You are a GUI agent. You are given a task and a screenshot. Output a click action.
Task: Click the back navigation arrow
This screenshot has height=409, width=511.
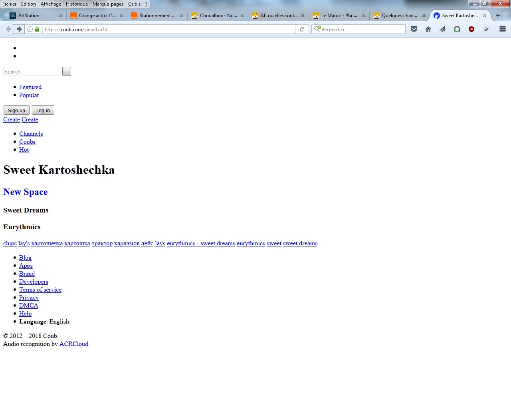8,29
